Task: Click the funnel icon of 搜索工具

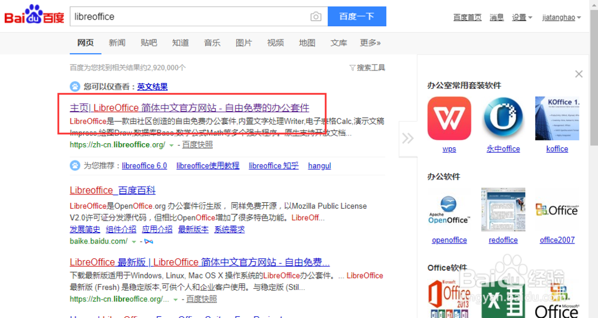Action: point(352,67)
